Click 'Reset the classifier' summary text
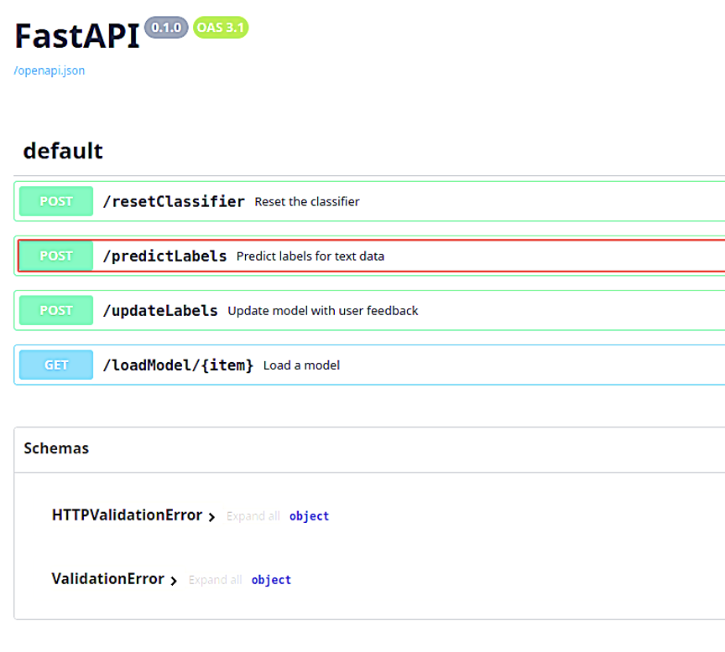The image size is (725, 652). tap(307, 202)
